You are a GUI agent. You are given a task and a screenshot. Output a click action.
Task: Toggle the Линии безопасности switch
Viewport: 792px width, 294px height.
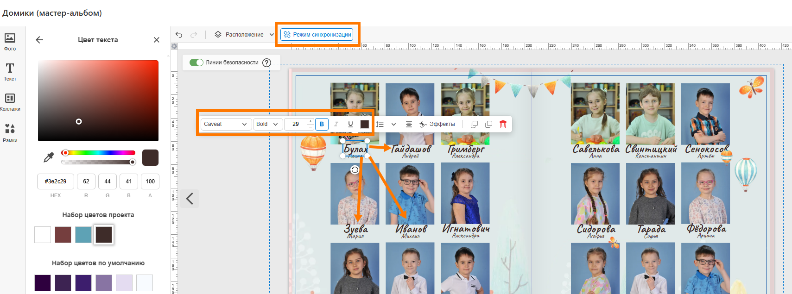point(196,63)
